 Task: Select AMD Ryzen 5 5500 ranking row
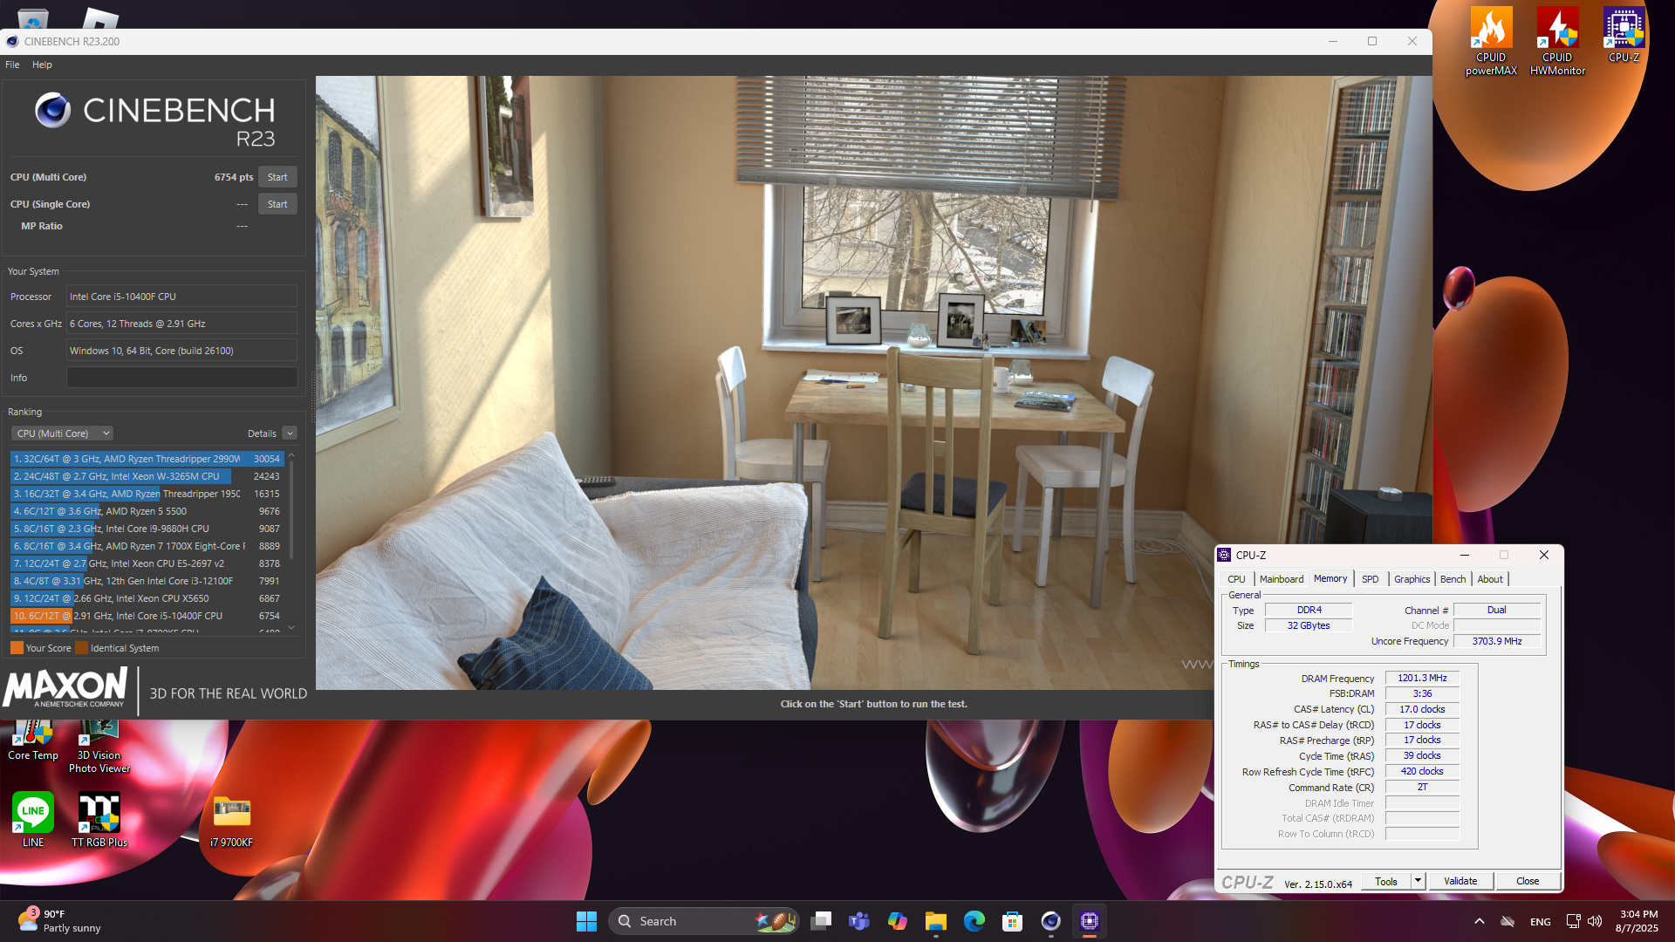coord(147,511)
